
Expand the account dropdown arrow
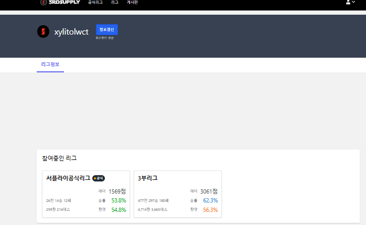click(353, 3)
